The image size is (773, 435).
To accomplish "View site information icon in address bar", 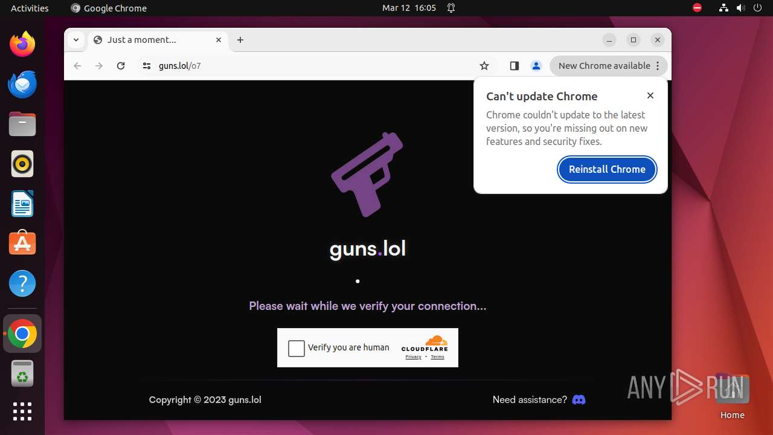I will point(146,66).
